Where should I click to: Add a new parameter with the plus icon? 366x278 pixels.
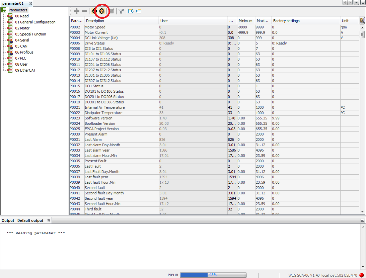pyautogui.click(x=76, y=11)
